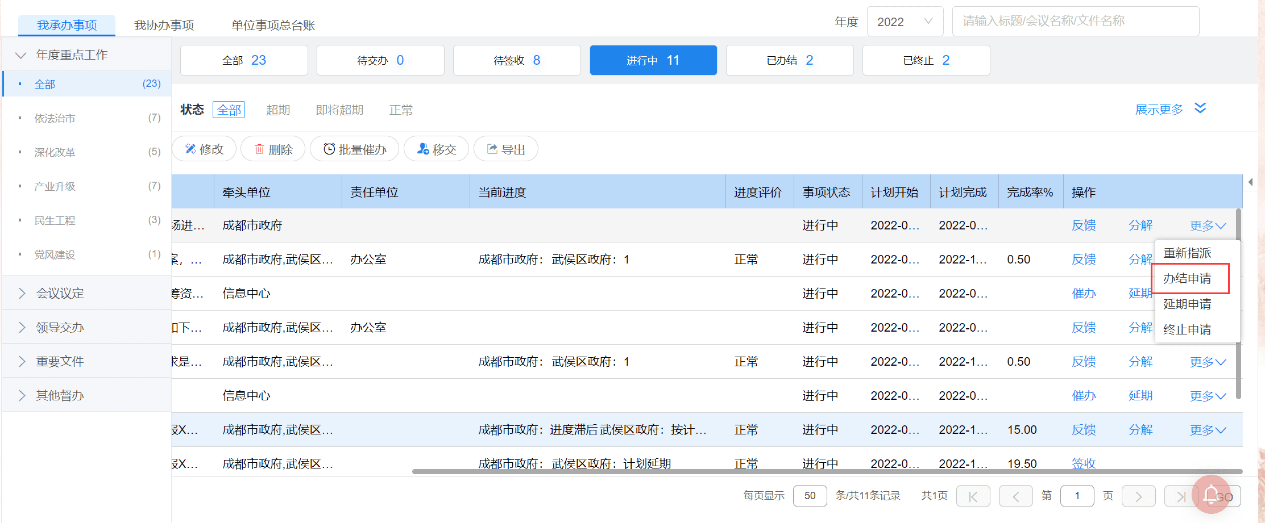
Task: Filter by the 已终止 2 status card
Action: coord(926,60)
